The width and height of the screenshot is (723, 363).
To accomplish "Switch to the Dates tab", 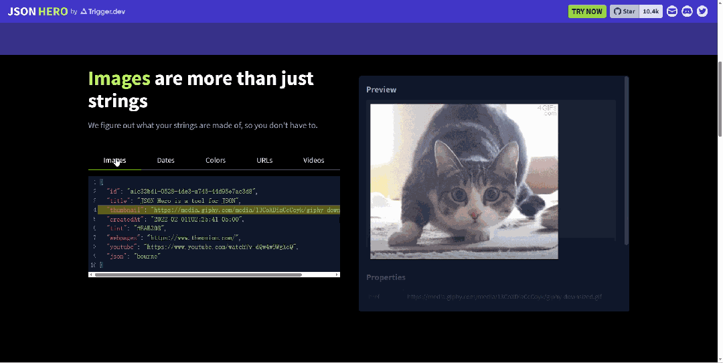I will click(x=165, y=160).
